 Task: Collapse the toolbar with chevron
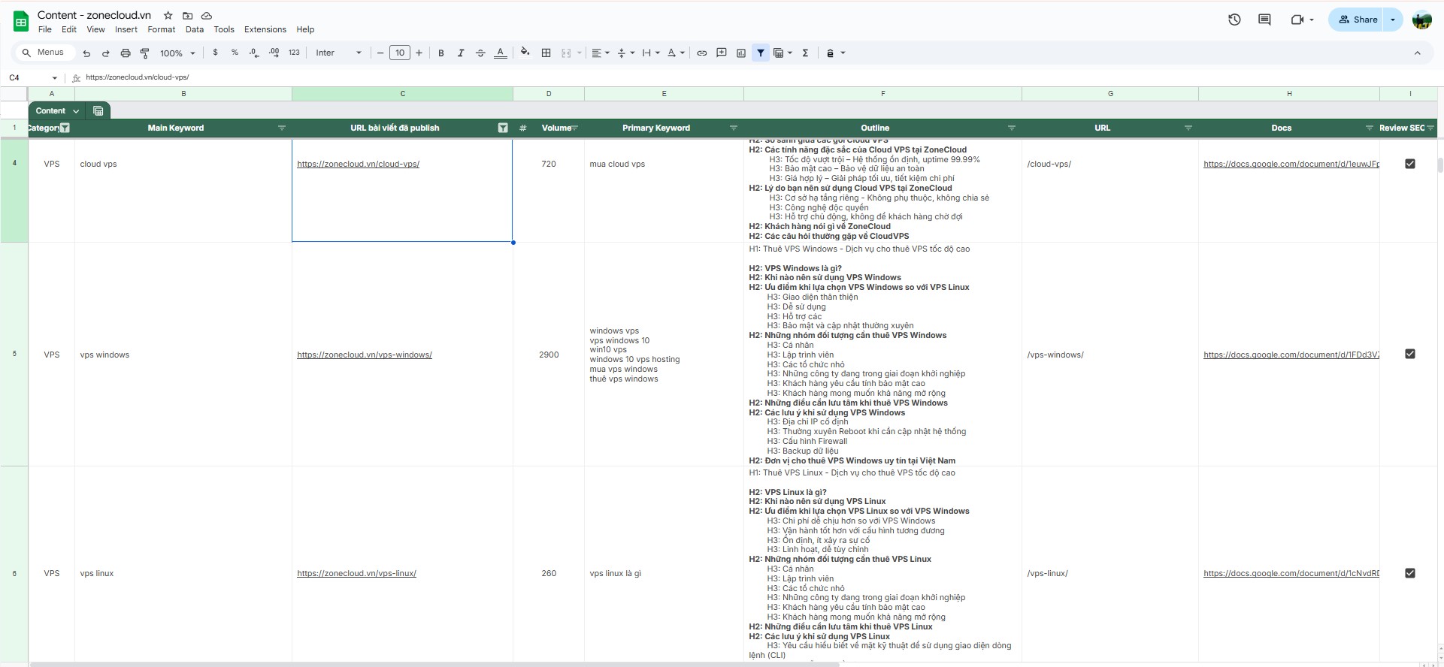point(1417,53)
